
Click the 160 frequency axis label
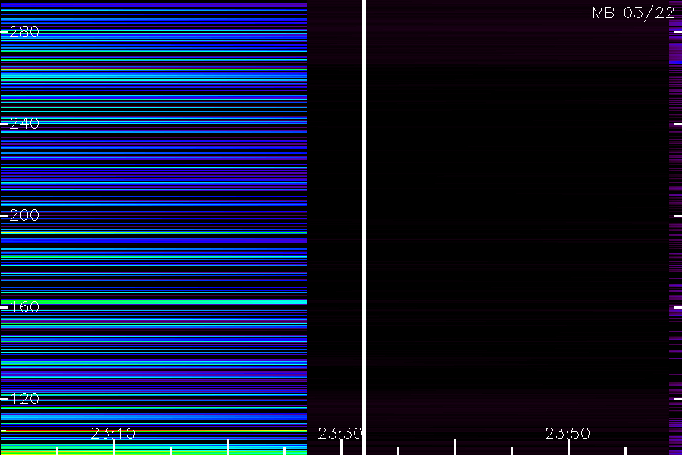(24, 307)
